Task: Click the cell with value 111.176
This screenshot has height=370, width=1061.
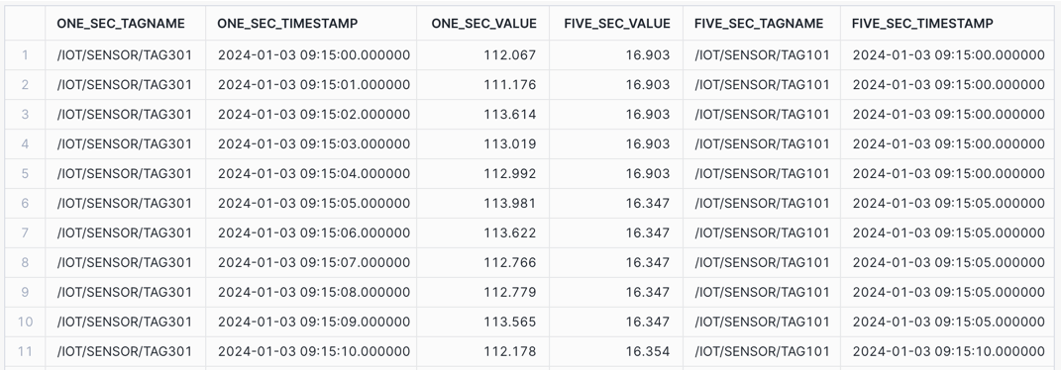Action: coord(482,84)
